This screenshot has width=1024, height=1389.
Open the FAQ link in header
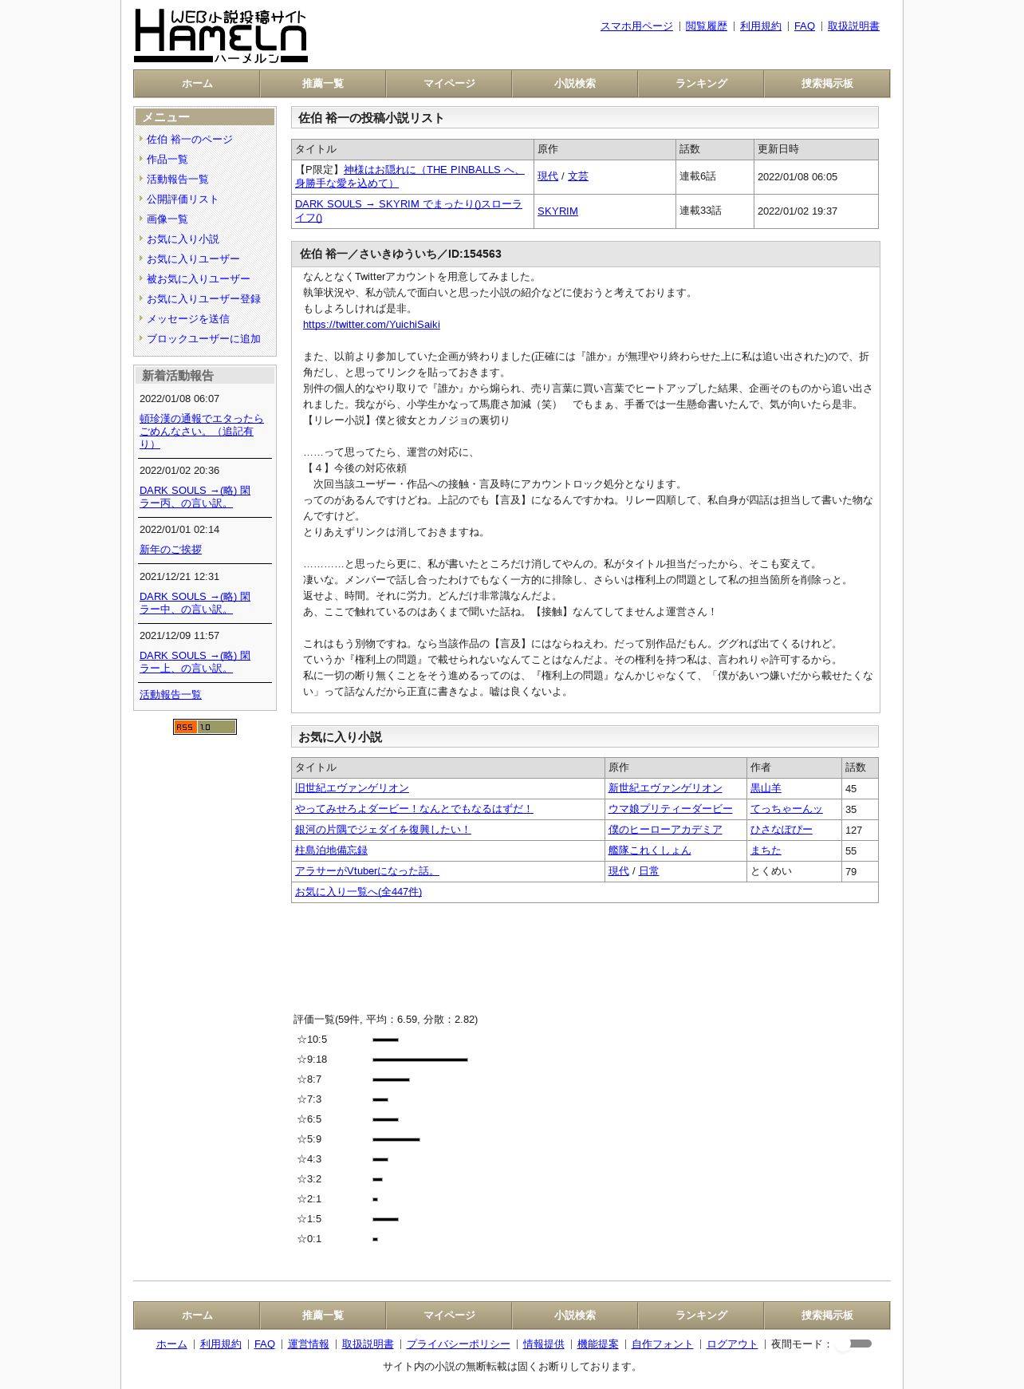(805, 26)
